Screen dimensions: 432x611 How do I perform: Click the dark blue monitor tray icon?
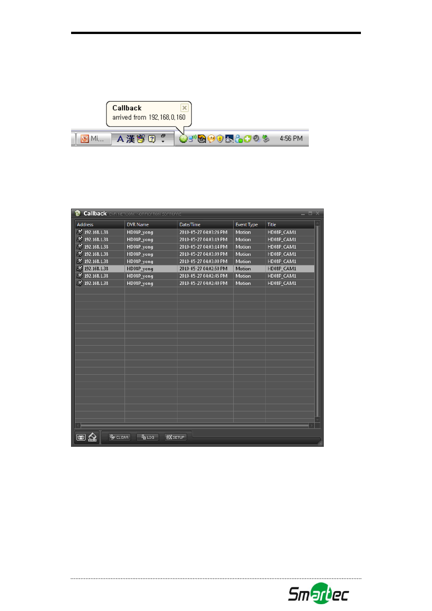pyautogui.click(x=229, y=139)
